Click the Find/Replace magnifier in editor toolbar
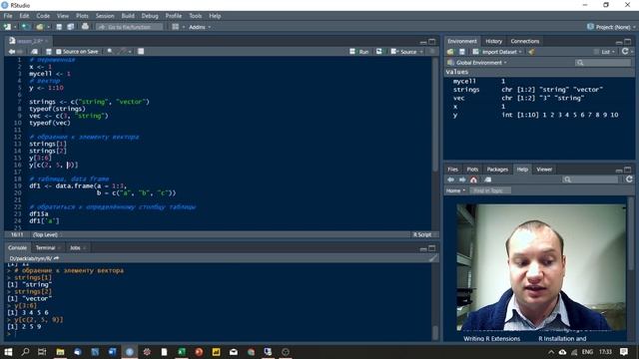 pyautogui.click(x=110, y=51)
